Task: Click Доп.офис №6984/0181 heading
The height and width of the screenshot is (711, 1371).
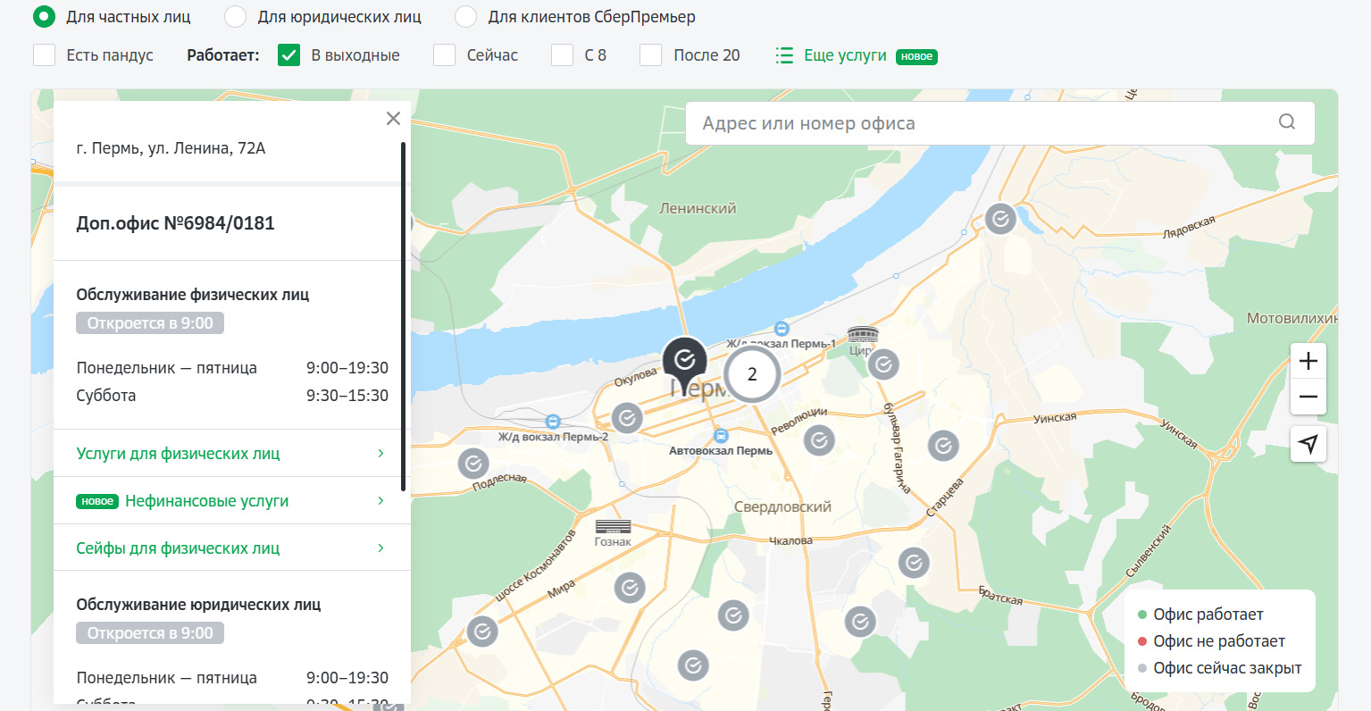Action: [175, 223]
